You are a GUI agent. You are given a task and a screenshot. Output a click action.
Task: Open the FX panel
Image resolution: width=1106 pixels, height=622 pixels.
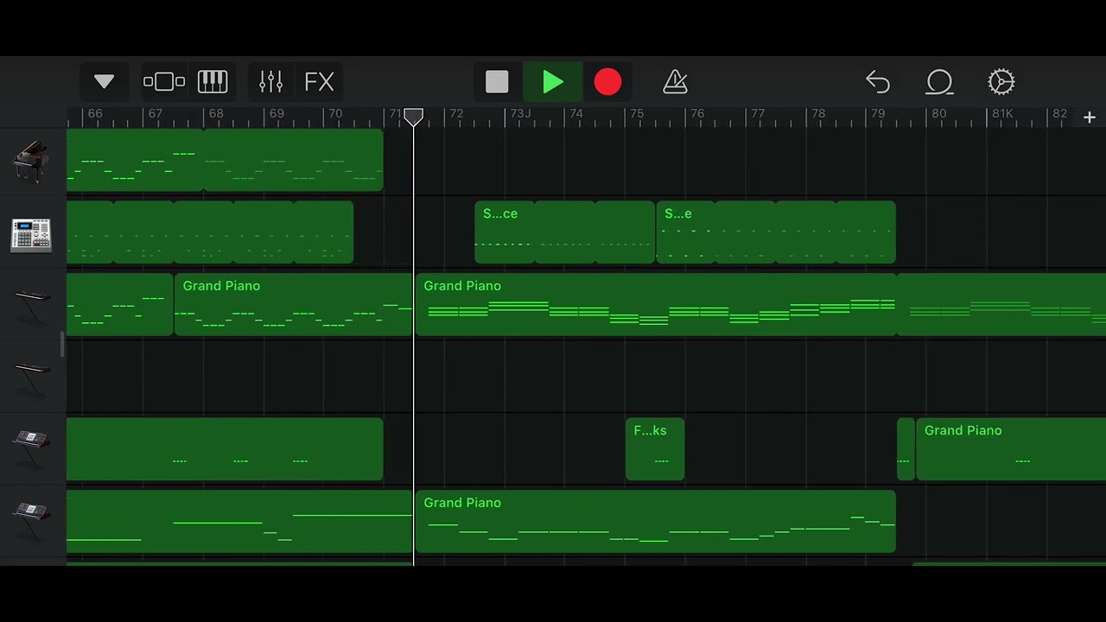click(x=319, y=82)
